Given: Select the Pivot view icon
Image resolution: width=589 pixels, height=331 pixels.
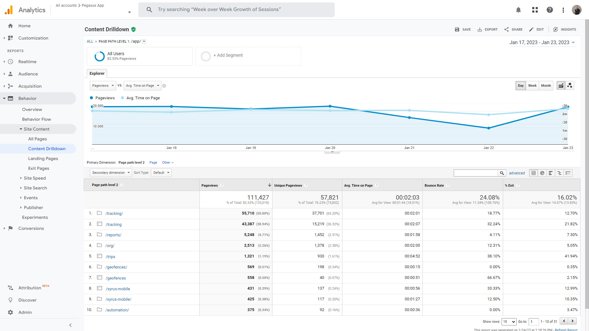Looking at the screenshot, I should click(568, 173).
